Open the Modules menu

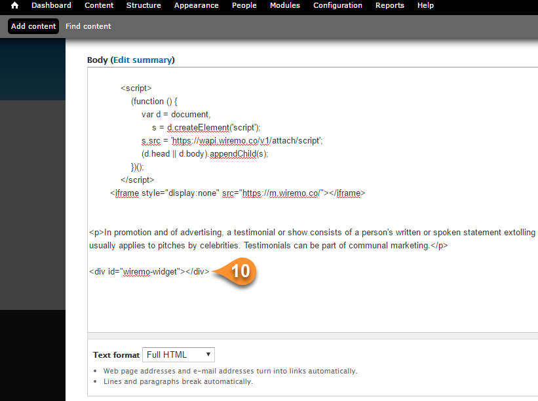click(285, 5)
